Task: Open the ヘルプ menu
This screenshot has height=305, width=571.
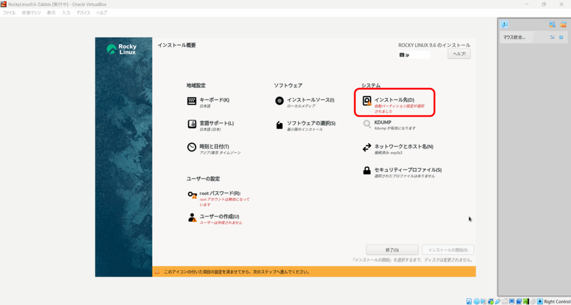Action: tap(101, 13)
